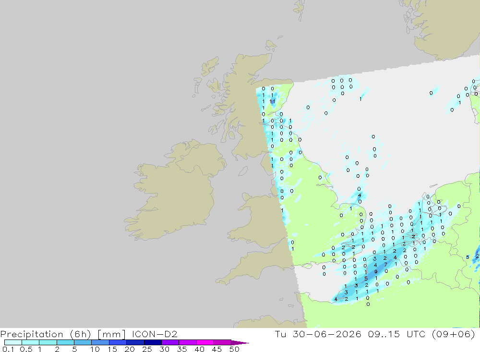480x352 pixels.
Task: Click the '40' legend scale label
Action: 199,349
